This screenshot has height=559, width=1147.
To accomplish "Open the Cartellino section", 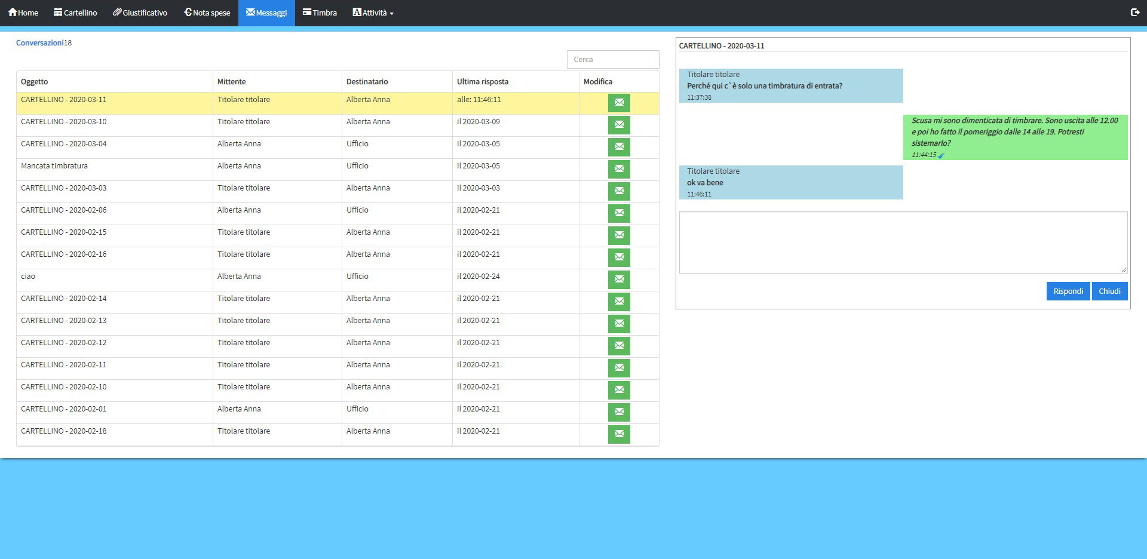I will pyautogui.click(x=76, y=13).
